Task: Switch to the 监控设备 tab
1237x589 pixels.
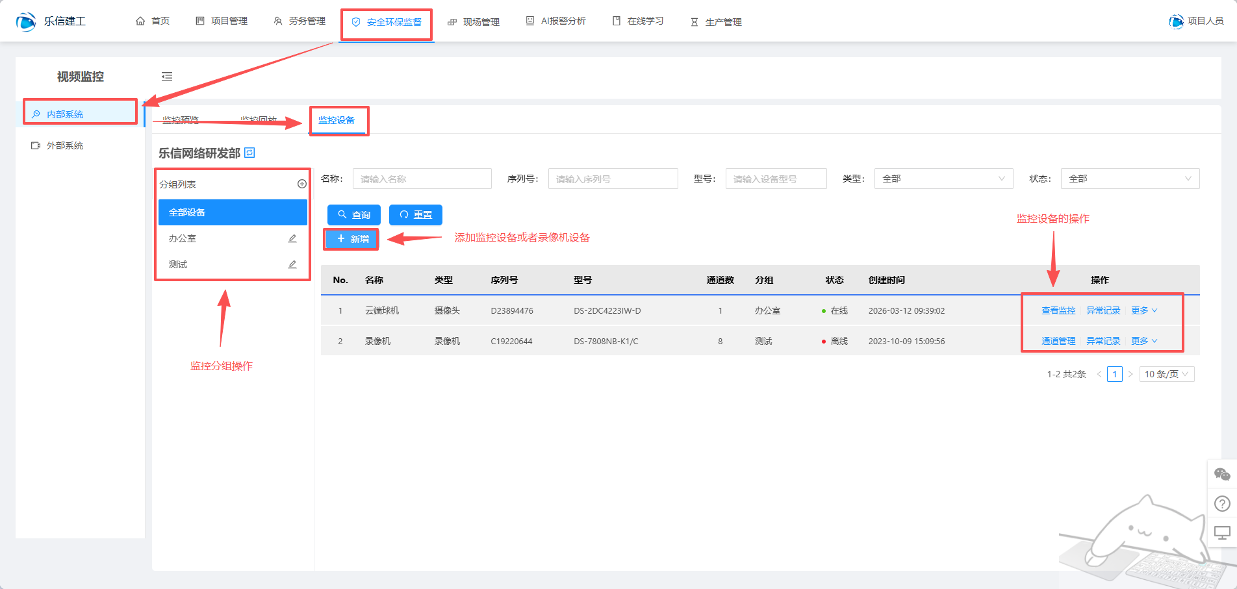Action: click(x=337, y=120)
